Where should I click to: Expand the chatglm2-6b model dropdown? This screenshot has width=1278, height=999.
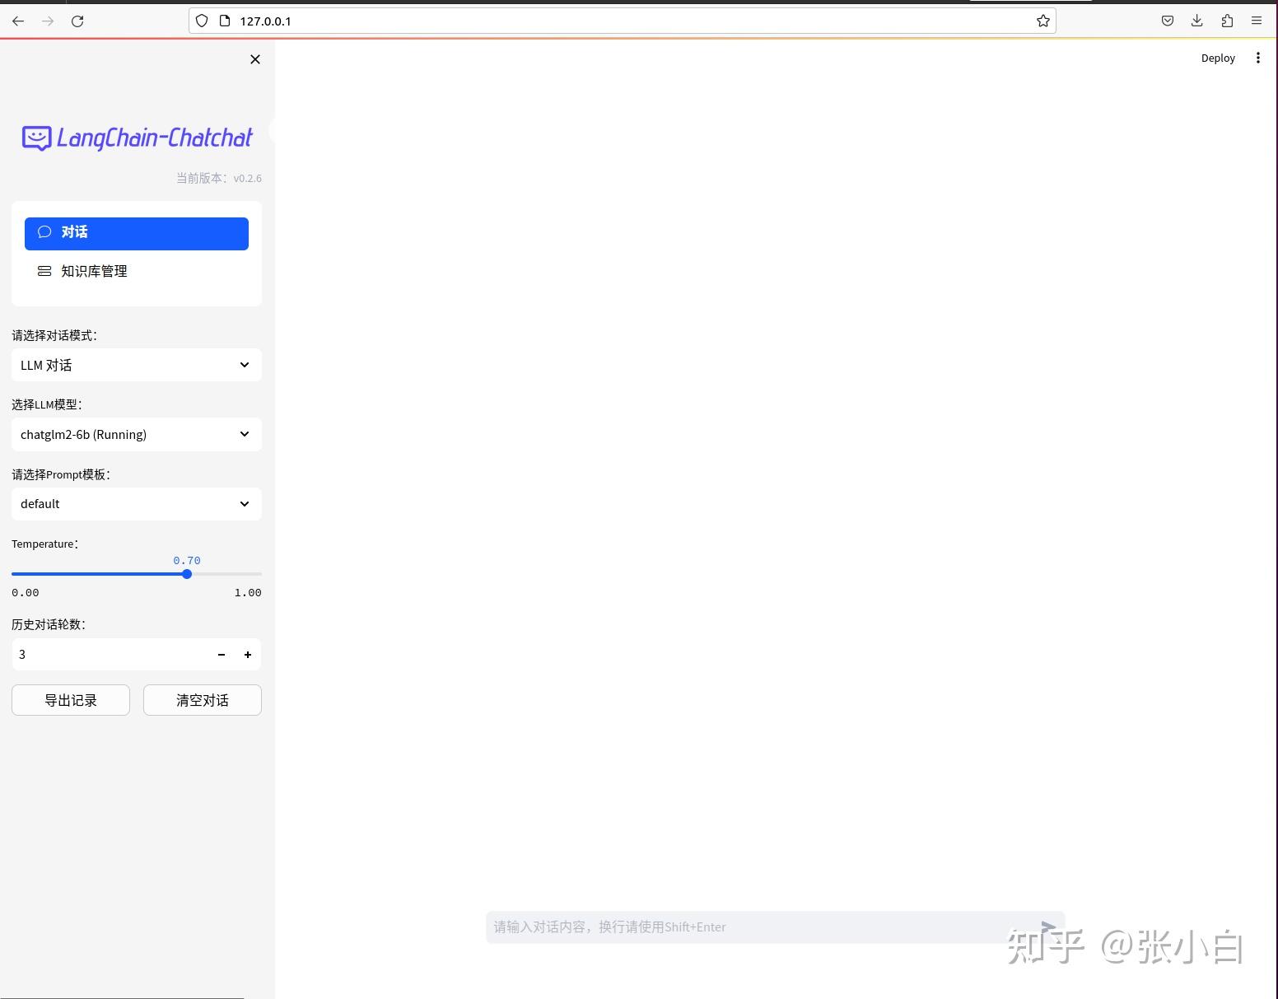point(137,434)
